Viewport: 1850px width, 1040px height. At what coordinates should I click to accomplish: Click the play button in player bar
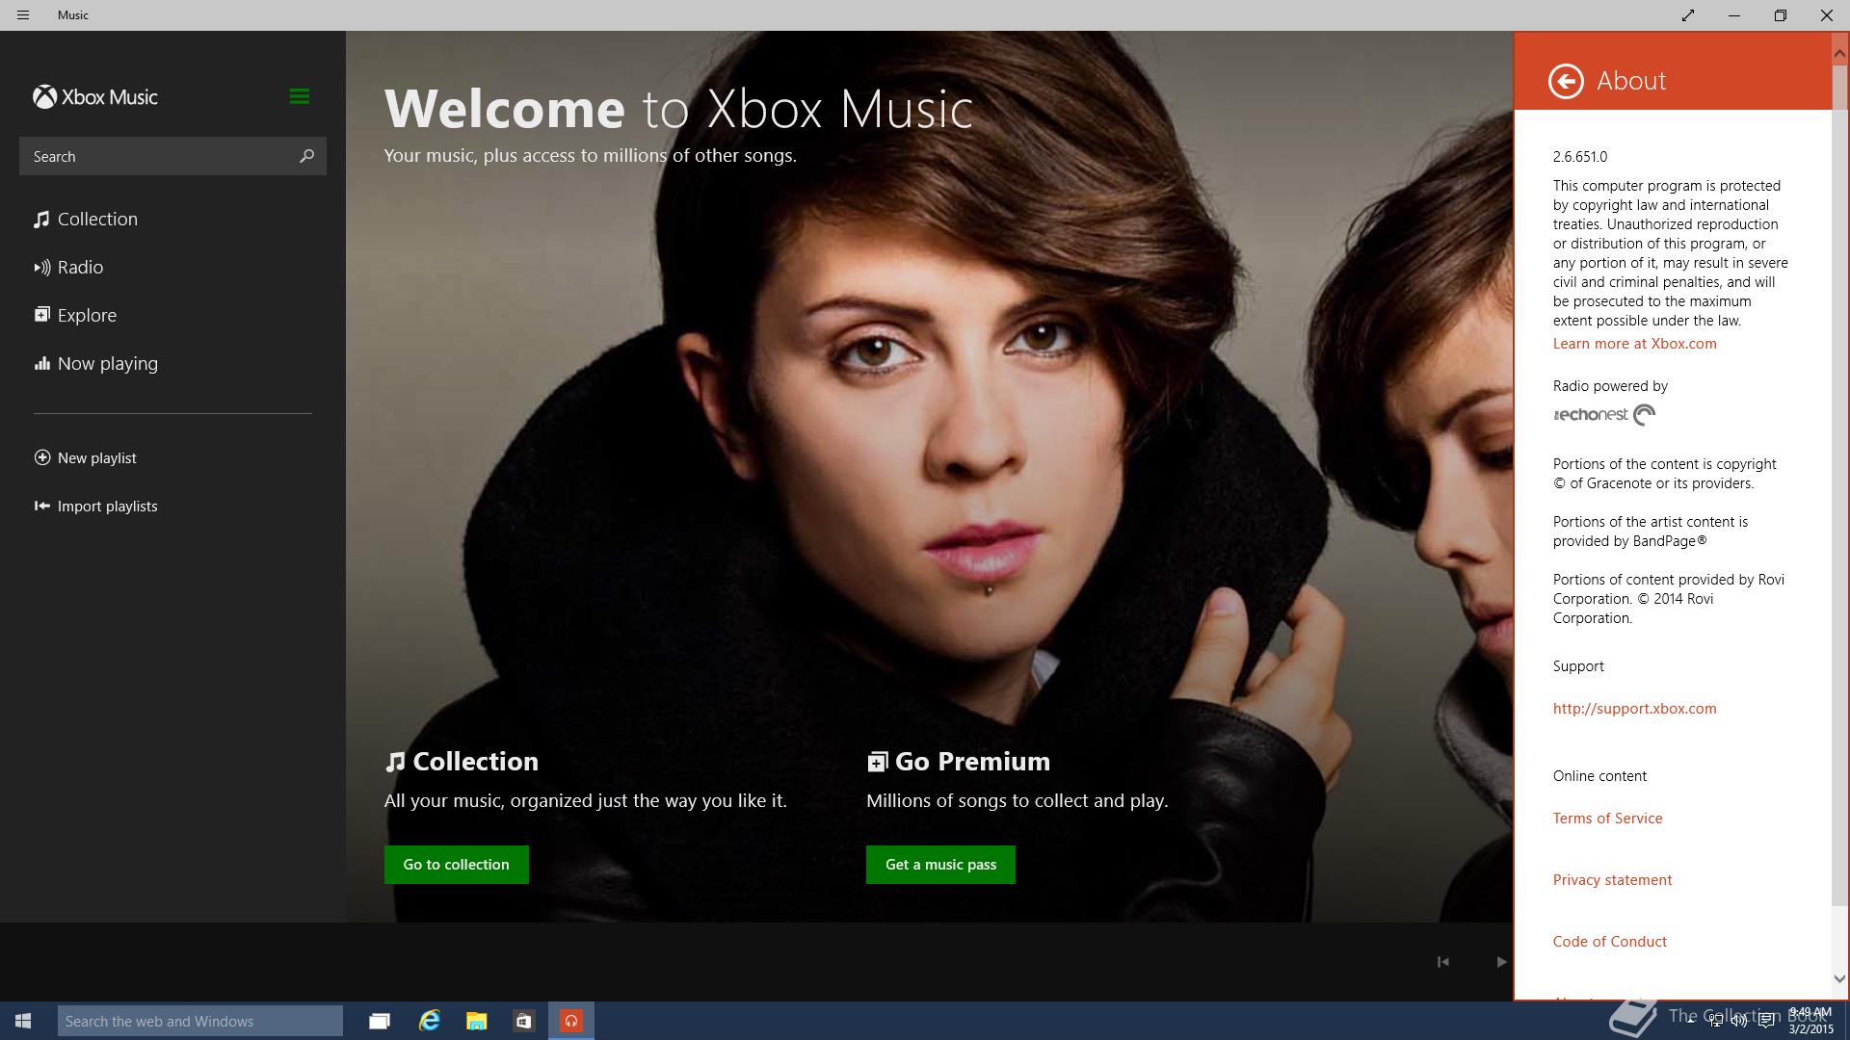pos(1501,962)
